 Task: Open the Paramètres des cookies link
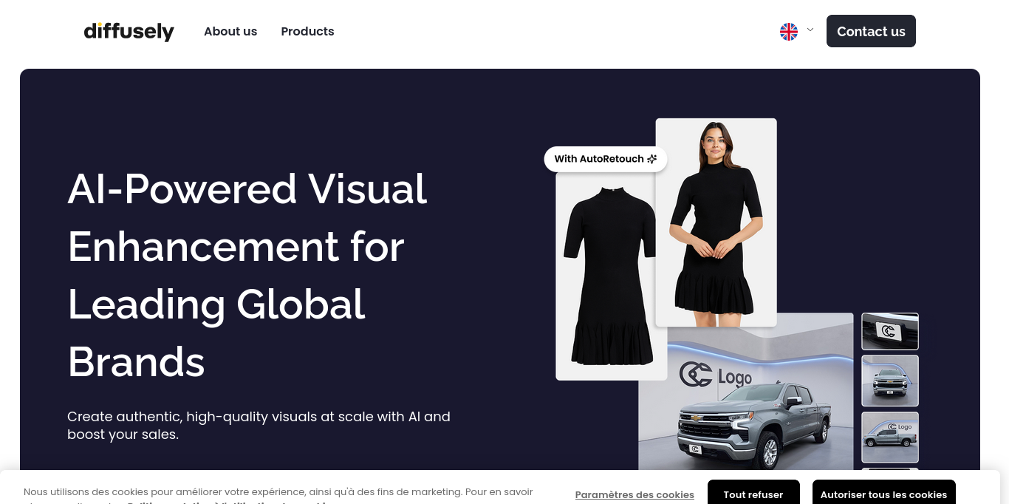click(635, 494)
